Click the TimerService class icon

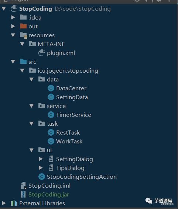pyautogui.click(x=51, y=115)
